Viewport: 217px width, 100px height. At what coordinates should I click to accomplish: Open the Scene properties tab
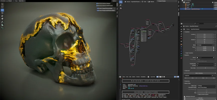point(181,36)
